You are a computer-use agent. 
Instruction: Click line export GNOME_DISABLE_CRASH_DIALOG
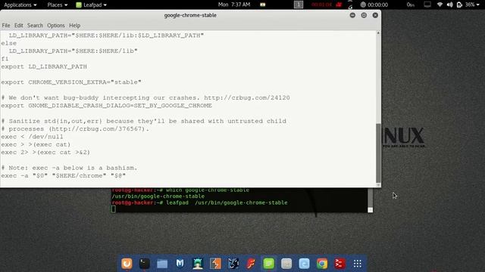(x=106, y=106)
